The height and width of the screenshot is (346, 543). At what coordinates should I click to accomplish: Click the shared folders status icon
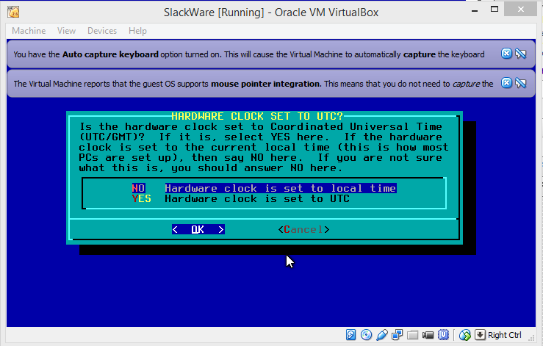coord(412,334)
